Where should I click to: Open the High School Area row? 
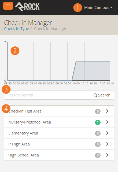(x=59, y=155)
